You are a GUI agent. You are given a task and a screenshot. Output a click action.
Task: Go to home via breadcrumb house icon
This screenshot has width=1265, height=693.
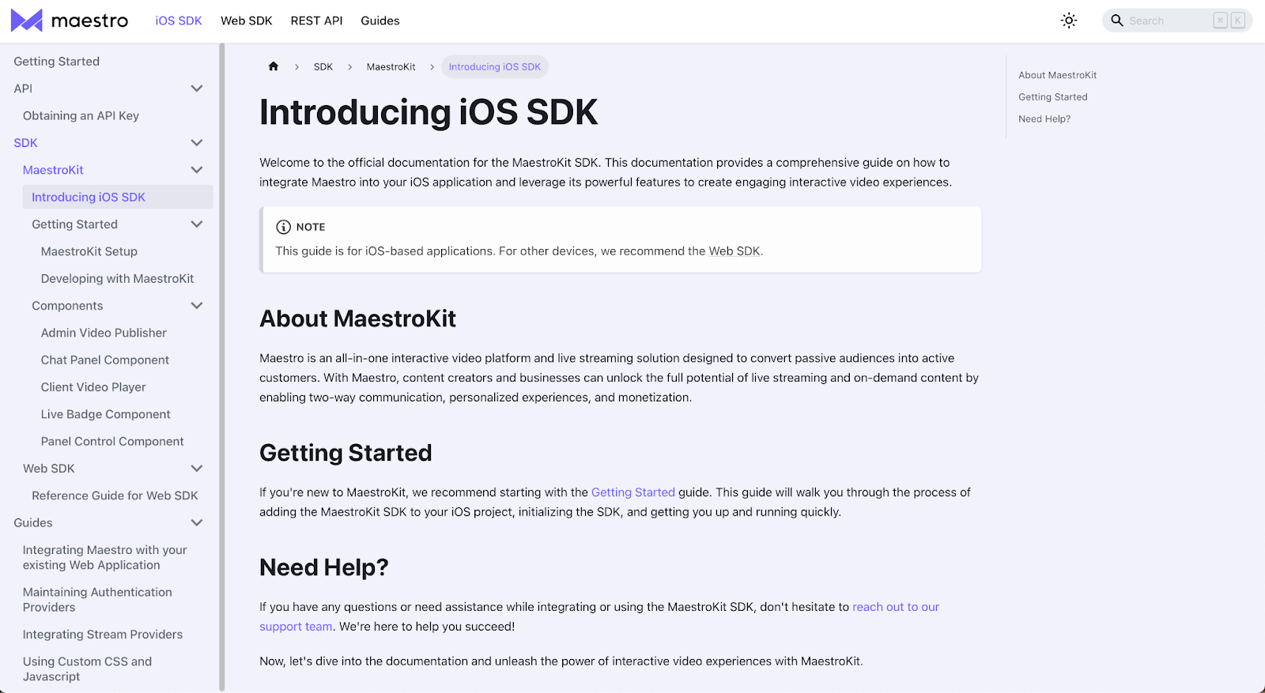tap(274, 66)
